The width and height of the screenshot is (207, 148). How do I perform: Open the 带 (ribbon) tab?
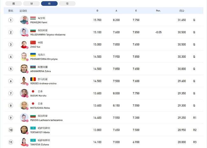(67, 4)
